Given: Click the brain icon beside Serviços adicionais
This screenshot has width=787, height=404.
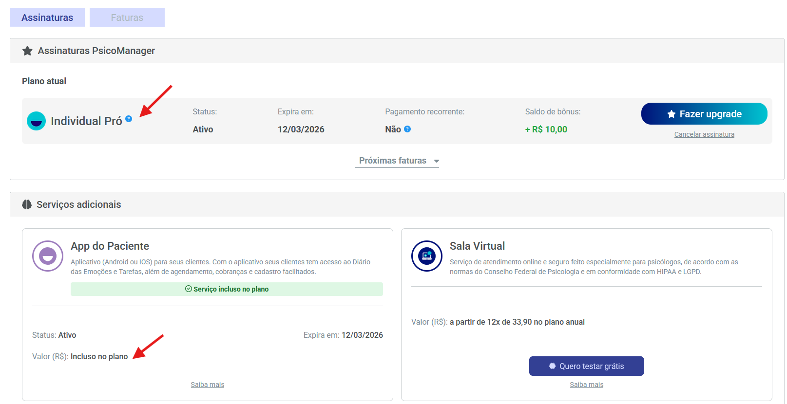Looking at the screenshot, I should (27, 204).
